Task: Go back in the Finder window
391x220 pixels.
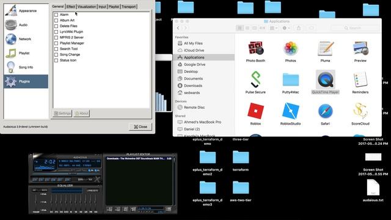Action: (178, 28)
